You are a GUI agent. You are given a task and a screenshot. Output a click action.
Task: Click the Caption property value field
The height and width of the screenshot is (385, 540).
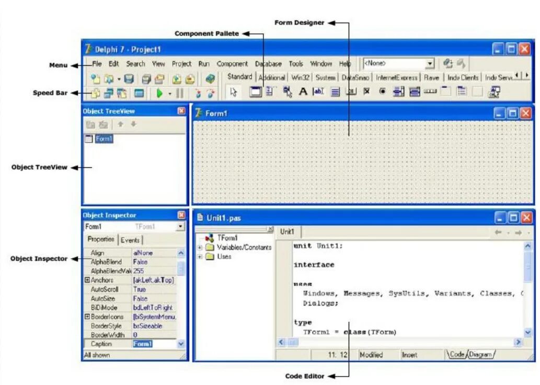point(154,344)
